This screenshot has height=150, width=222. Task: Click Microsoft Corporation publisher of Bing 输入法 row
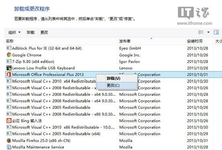click(x=140, y=121)
